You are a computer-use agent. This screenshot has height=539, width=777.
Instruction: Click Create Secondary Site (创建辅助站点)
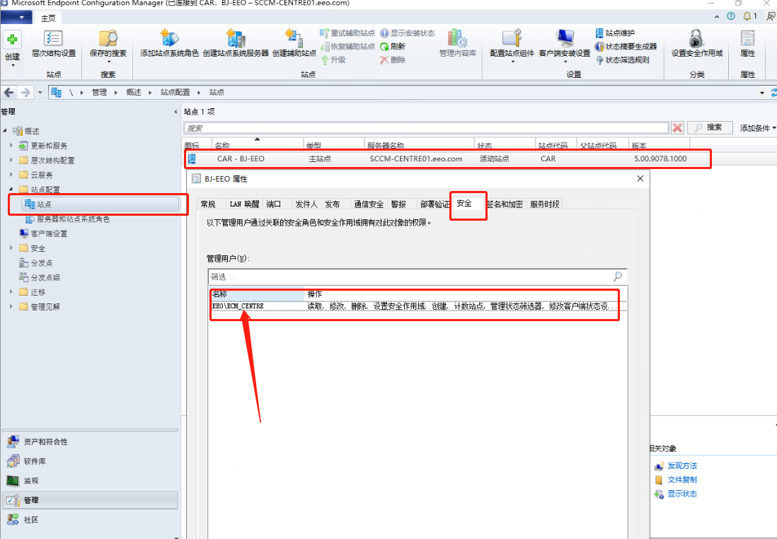(x=294, y=45)
